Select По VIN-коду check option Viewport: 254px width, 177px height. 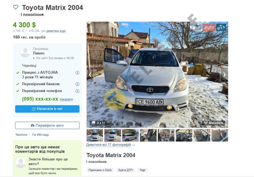[x=40, y=135]
